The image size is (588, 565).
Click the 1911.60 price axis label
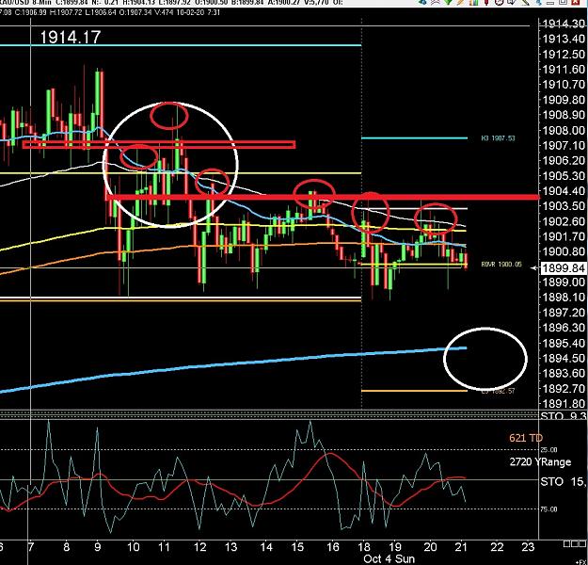(564, 70)
